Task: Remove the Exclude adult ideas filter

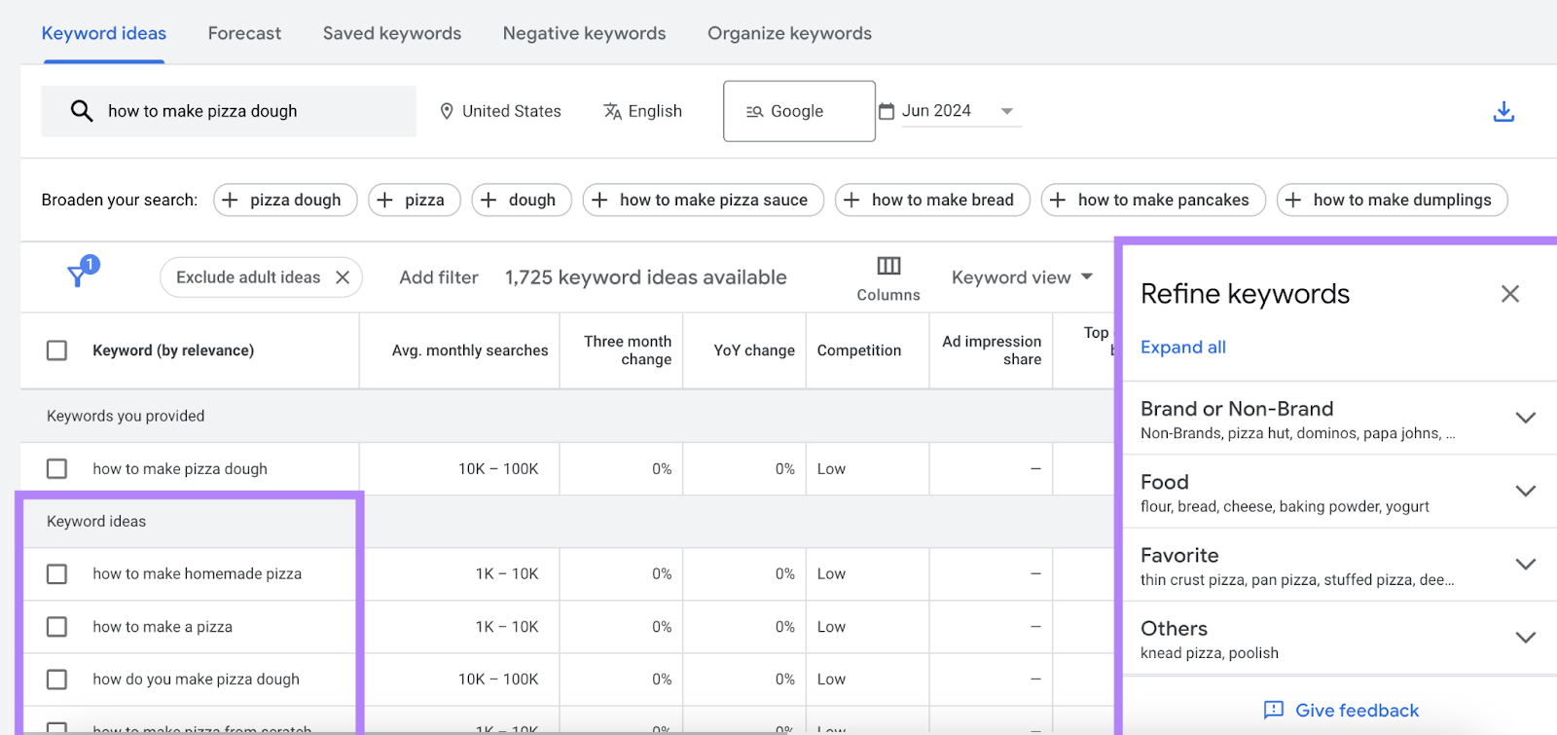Action: (x=343, y=277)
